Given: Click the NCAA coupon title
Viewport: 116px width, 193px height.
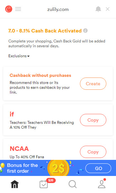Looking at the screenshot, I should 19,149.
